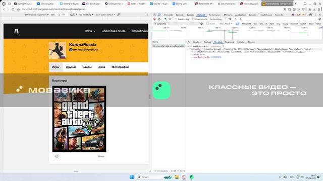The height and width of the screenshot is (181, 323).
Task: Tick the Invert filter checkbox
Action: tap(207, 24)
